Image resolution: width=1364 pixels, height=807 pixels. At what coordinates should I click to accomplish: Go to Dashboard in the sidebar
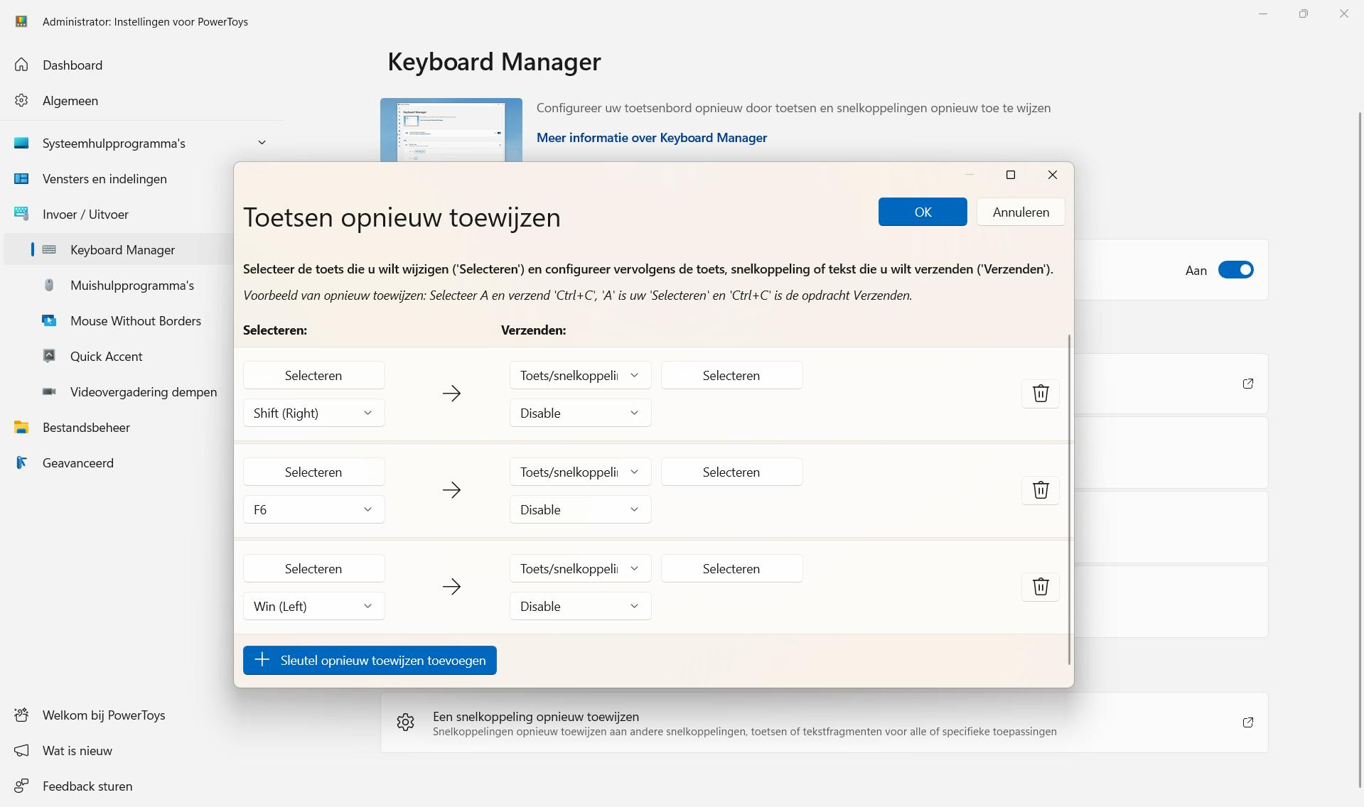click(x=73, y=65)
